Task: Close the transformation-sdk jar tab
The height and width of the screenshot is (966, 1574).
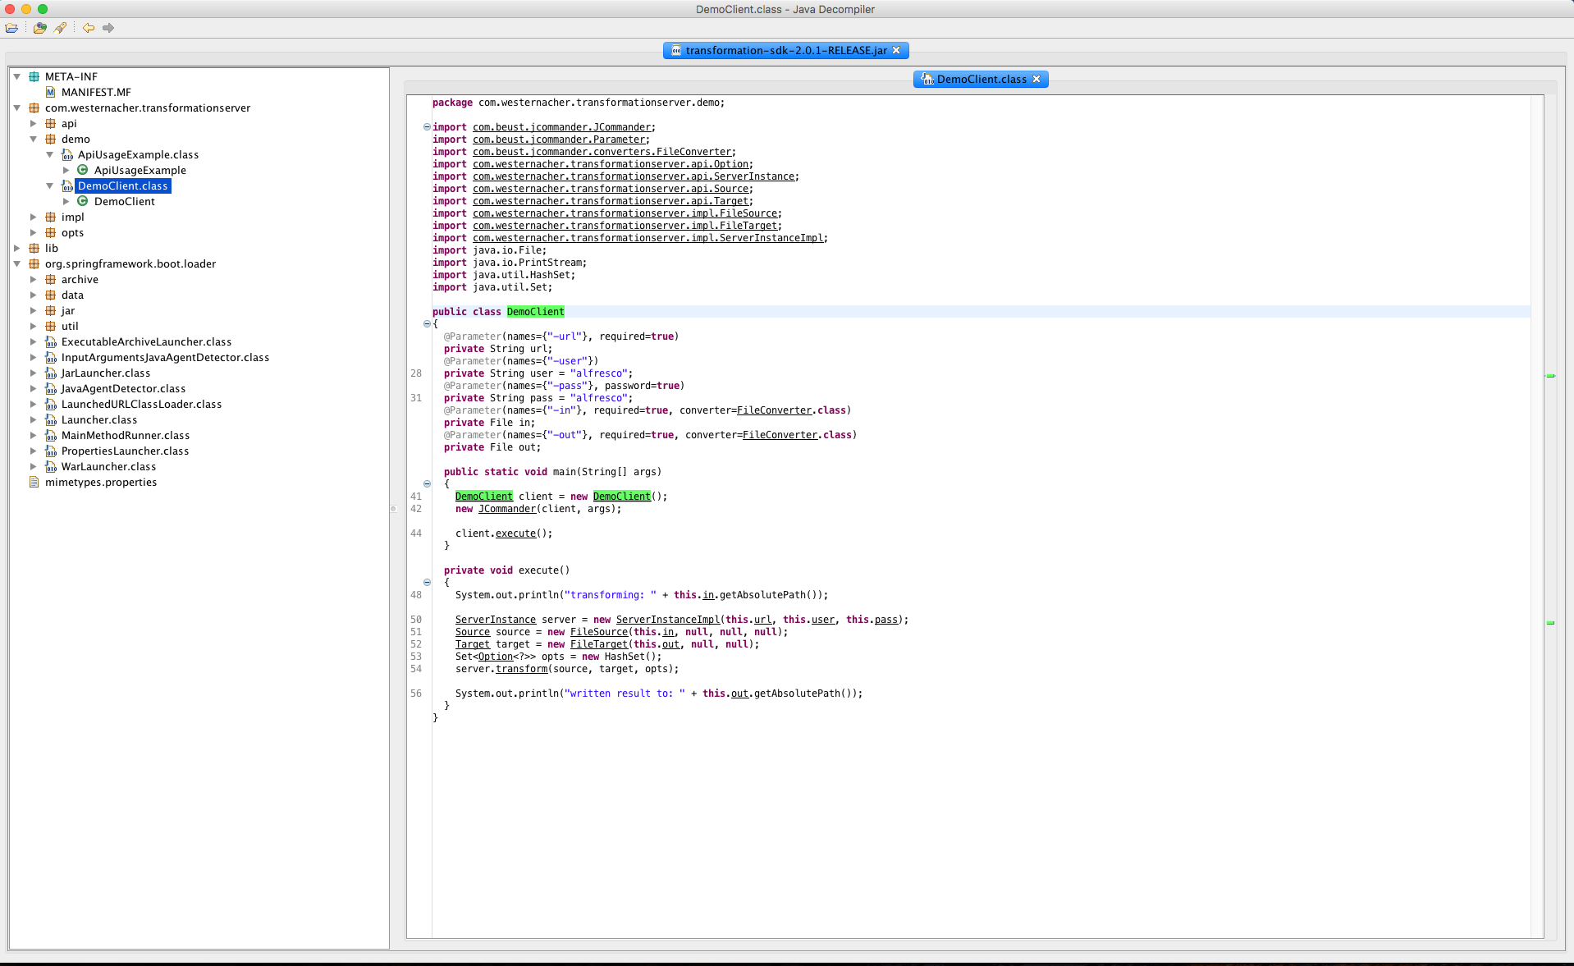Action: pos(896,51)
